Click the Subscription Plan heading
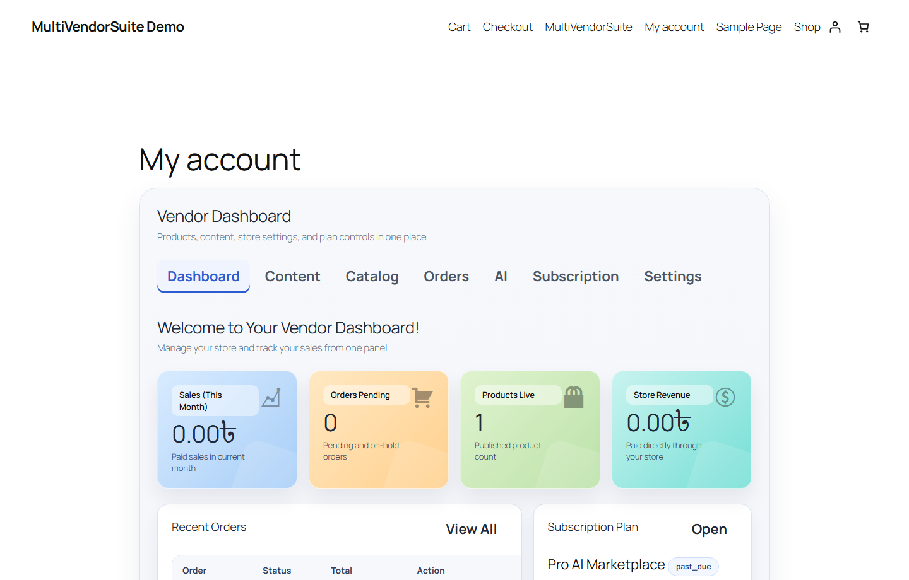 pos(593,527)
